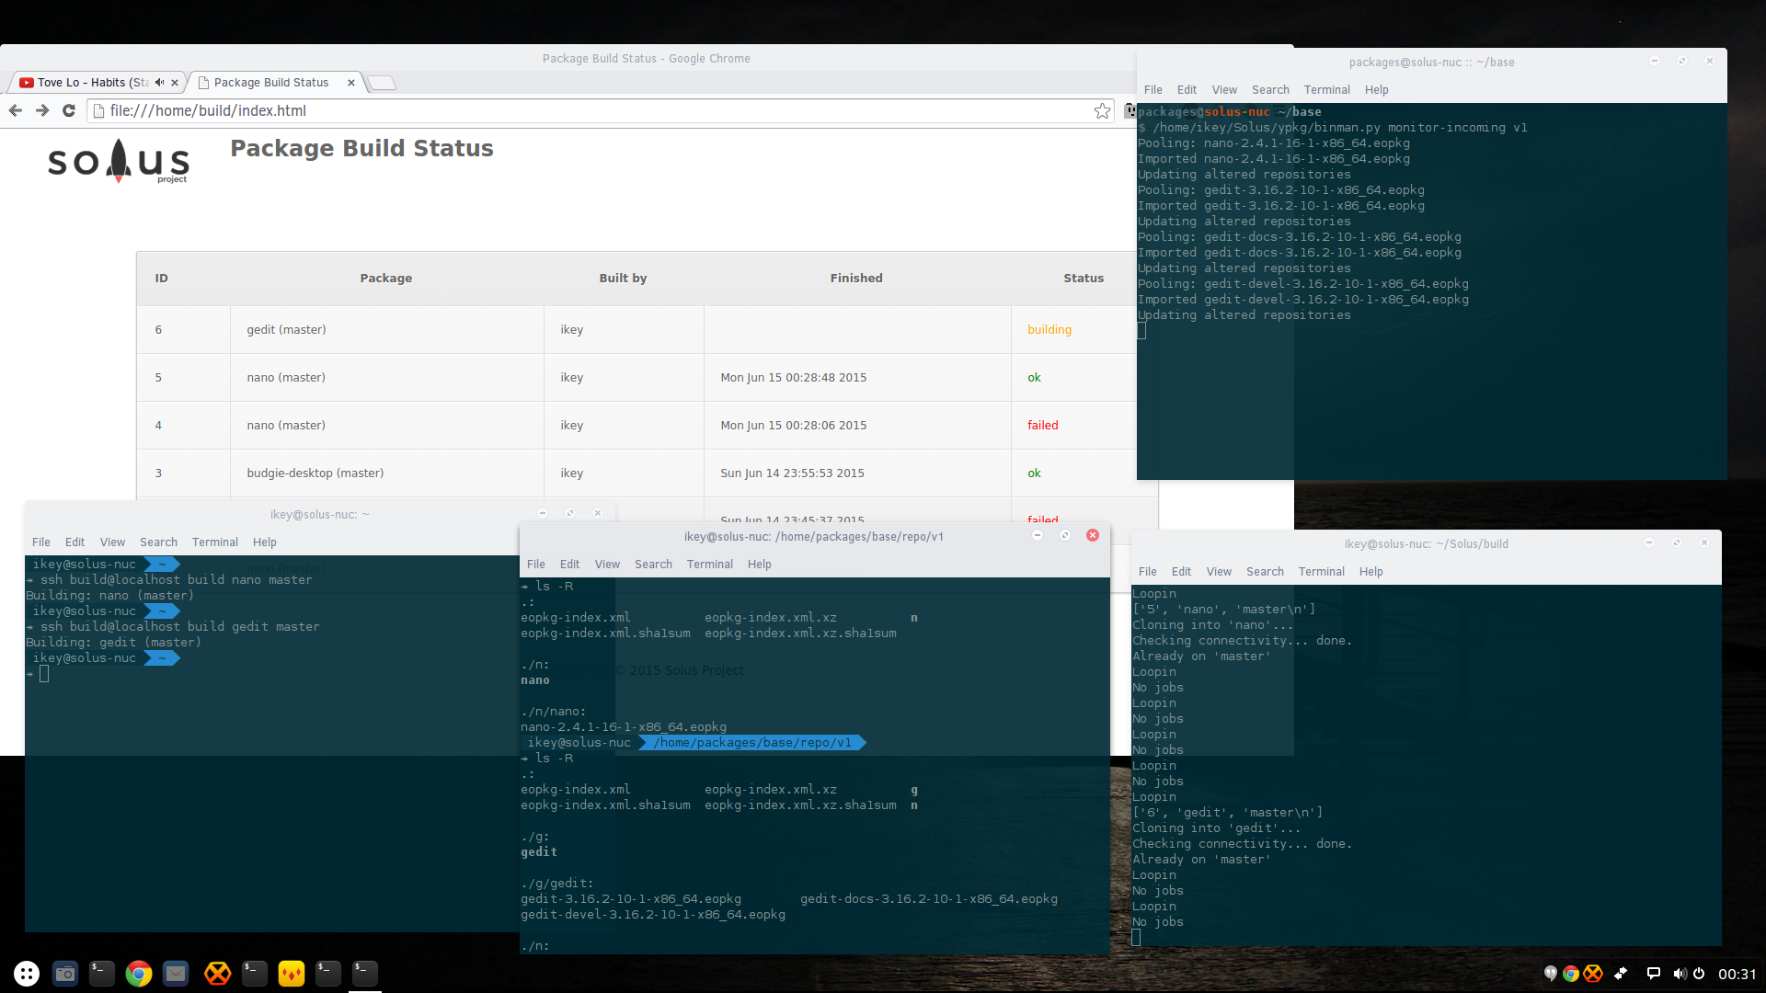The width and height of the screenshot is (1766, 993).
Task: Click the 'ok' status in row ID 5
Action: pyautogui.click(x=1035, y=377)
